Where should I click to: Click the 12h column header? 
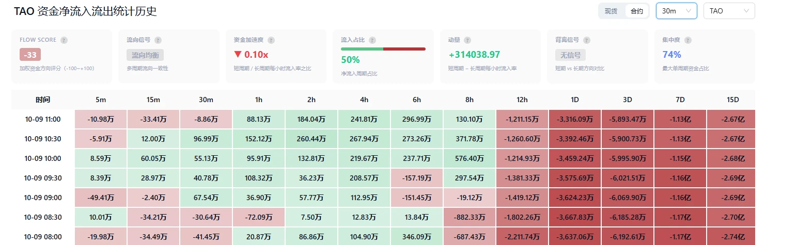[522, 100]
